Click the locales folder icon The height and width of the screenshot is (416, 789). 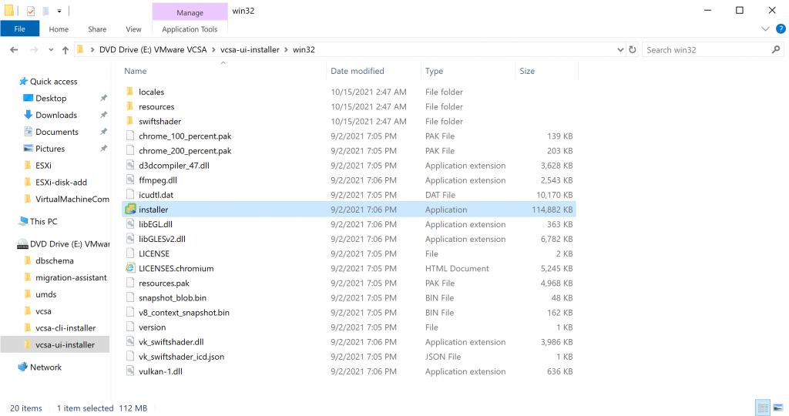pos(130,92)
